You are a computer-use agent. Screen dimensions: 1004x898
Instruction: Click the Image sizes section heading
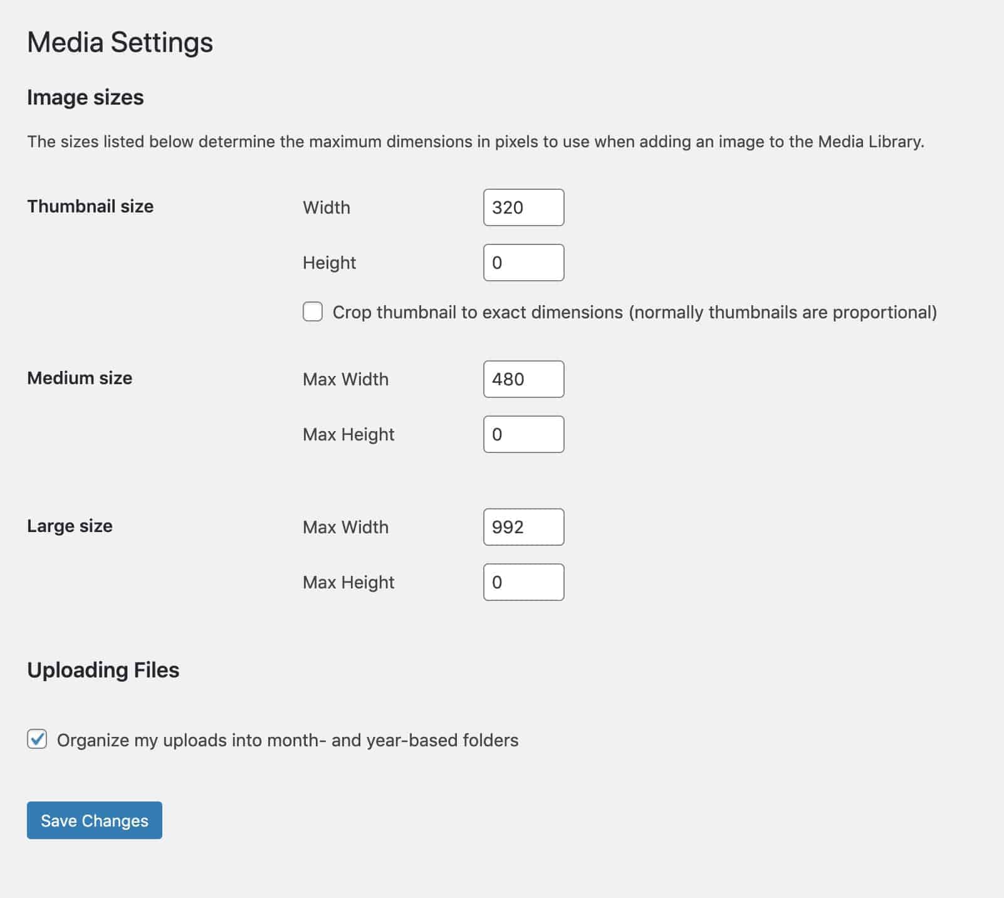pos(85,97)
